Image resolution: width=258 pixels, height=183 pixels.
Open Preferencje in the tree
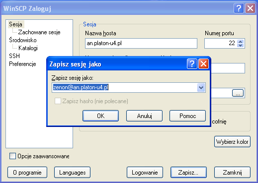point(22,64)
